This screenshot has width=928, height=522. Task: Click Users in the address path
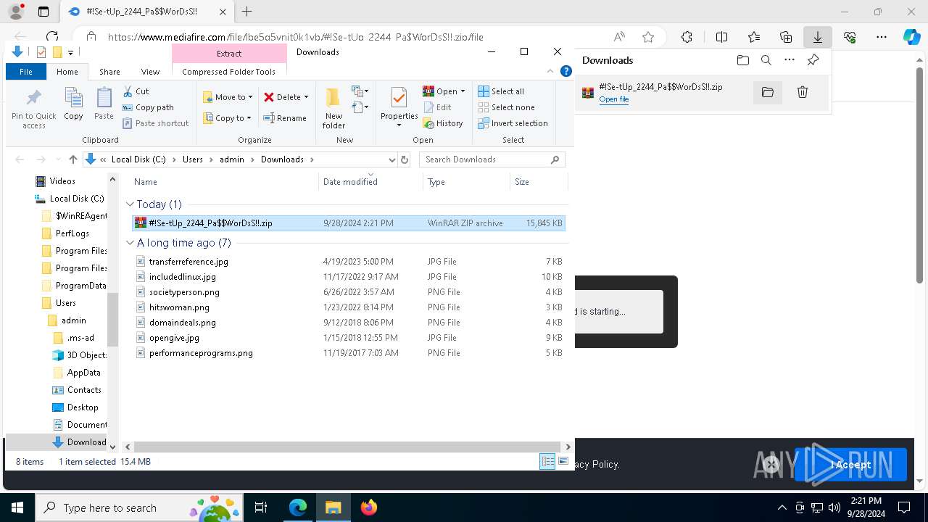pos(193,159)
